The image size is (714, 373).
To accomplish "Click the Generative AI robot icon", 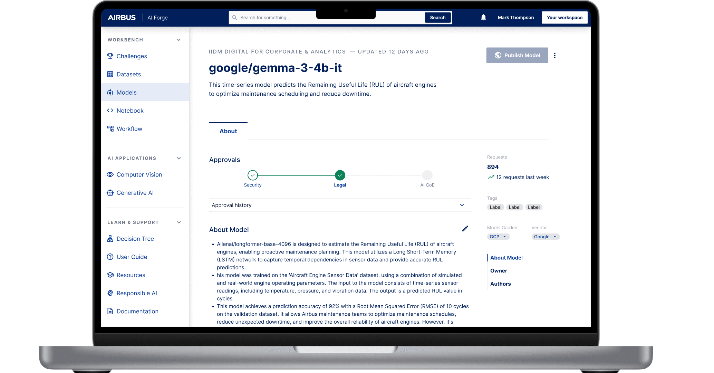I will [110, 193].
